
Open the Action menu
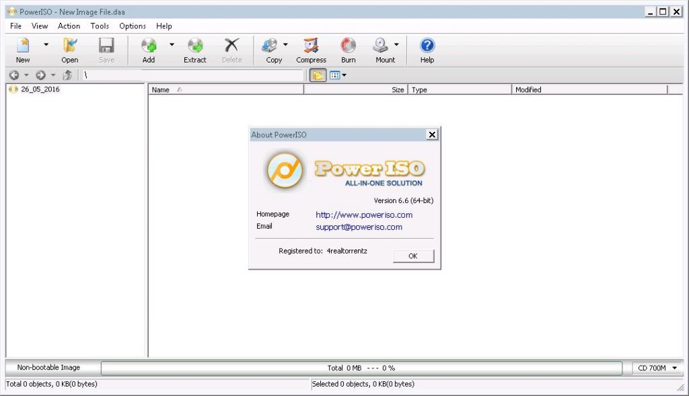[69, 26]
